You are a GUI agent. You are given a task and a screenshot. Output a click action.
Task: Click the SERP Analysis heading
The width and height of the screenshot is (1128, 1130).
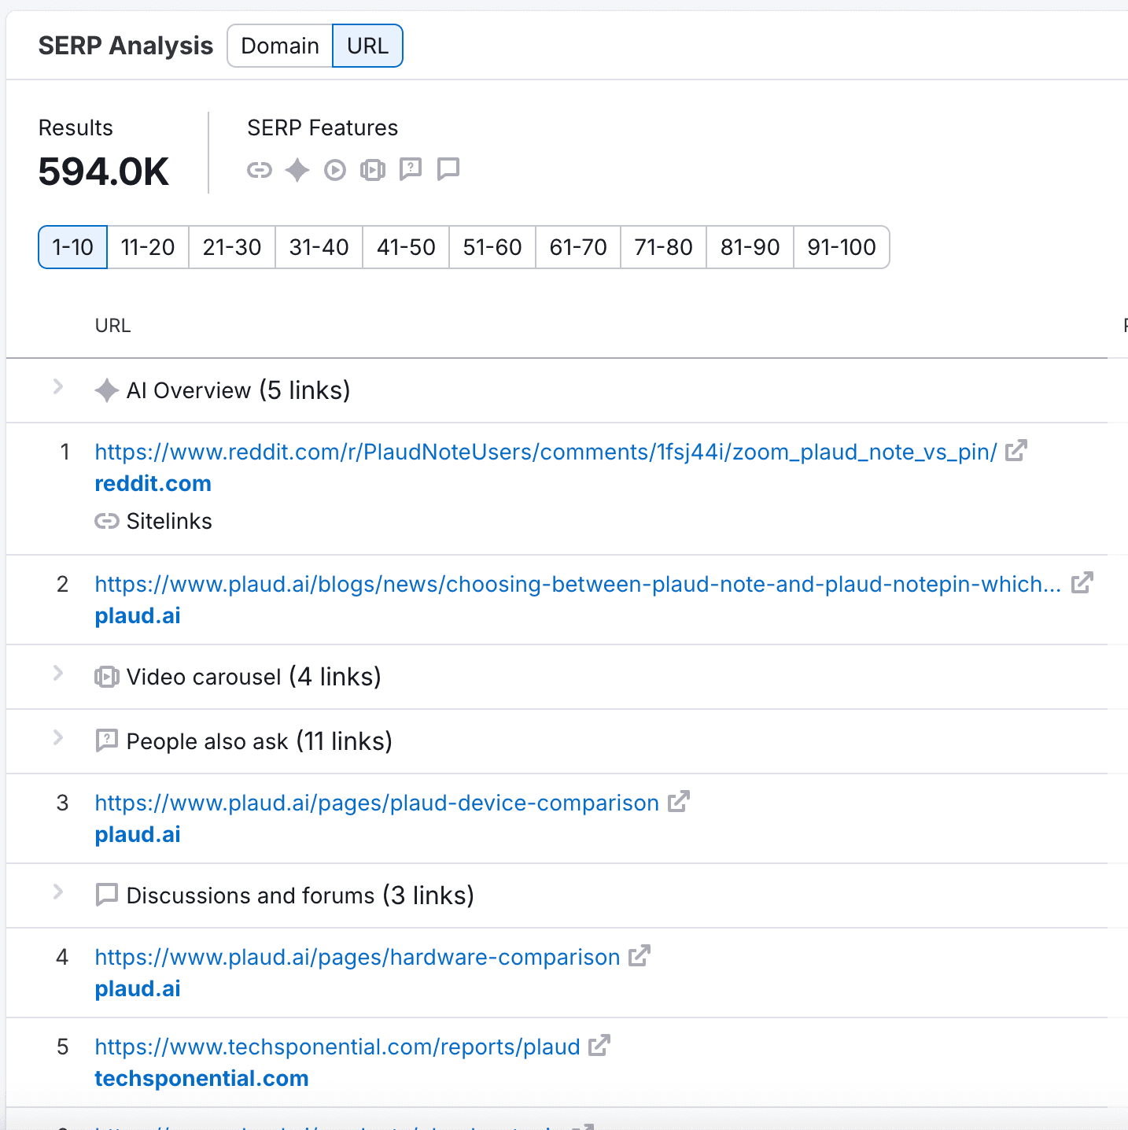coord(126,46)
